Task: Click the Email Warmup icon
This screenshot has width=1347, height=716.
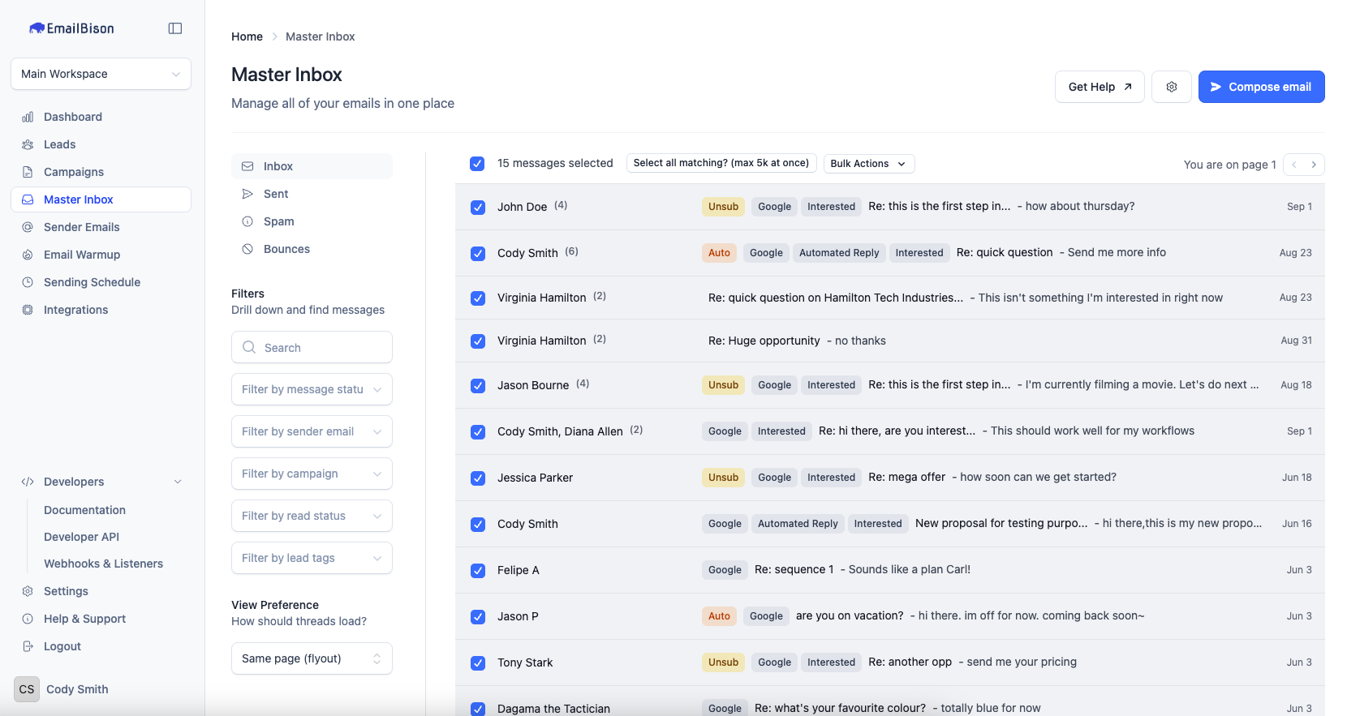Action: click(28, 255)
